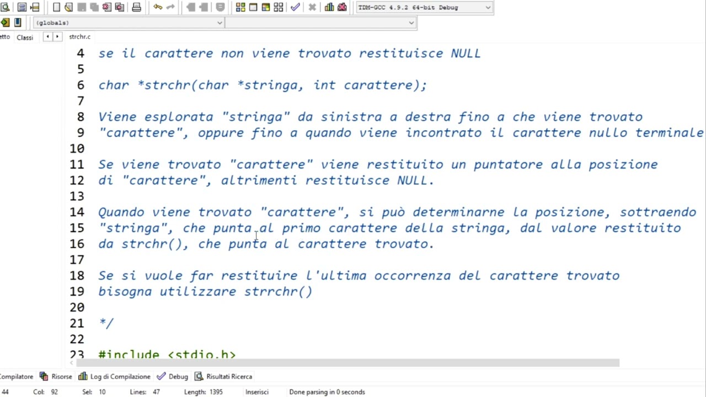Undo the last edit
706x397 pixels.
coord(158,7)
